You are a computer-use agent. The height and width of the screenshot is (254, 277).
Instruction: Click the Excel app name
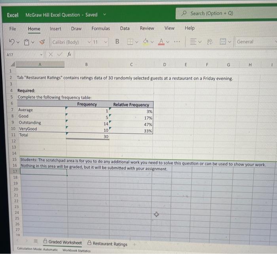point(13,15)
